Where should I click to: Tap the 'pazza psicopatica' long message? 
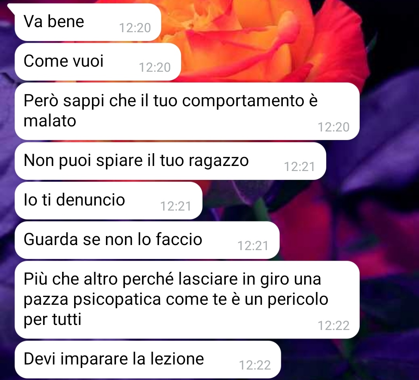coord(187,300)
